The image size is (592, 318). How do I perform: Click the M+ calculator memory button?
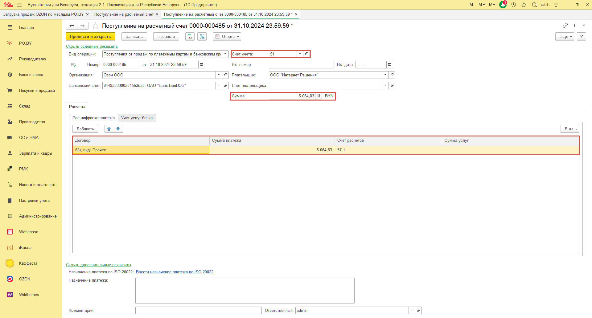tap(482, 5)
